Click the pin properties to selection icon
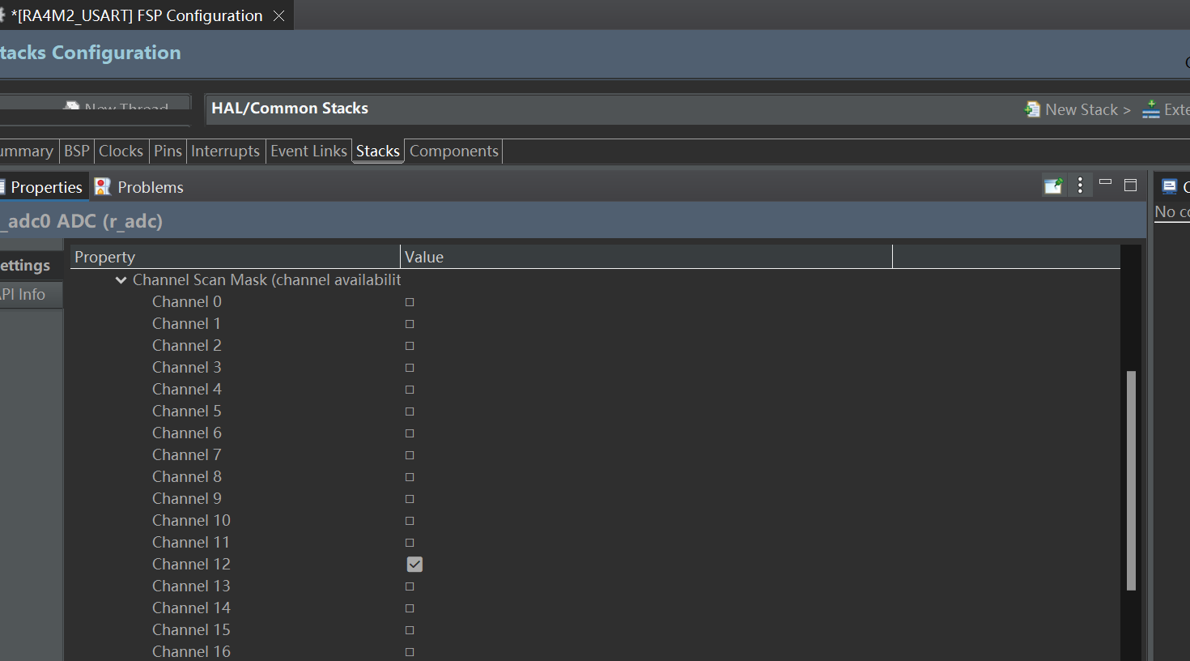 click(x=1053, y=186)
